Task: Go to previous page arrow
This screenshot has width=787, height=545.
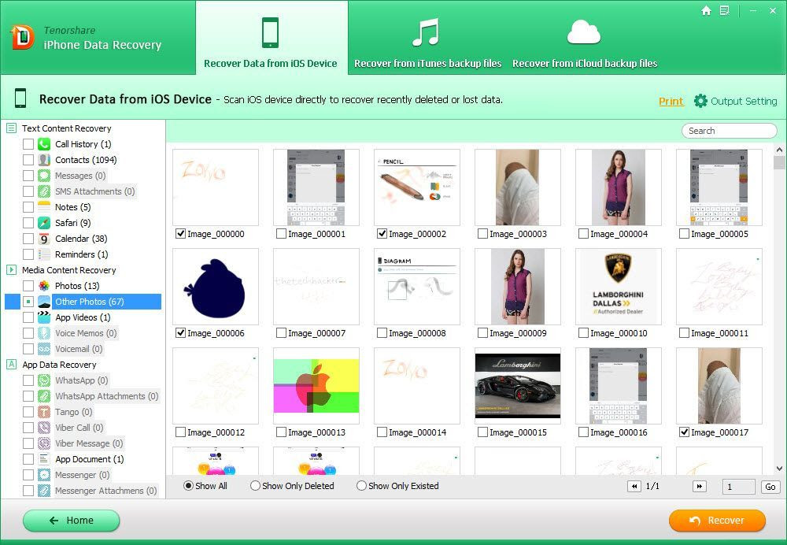Action: point(634,486)
